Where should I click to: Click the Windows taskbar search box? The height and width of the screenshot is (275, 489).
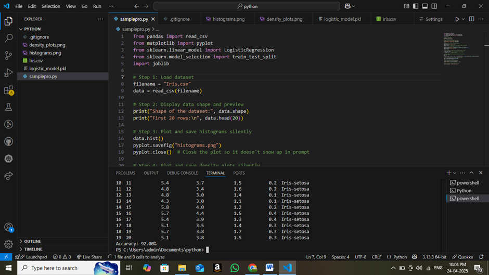click(x=69, y=268)
